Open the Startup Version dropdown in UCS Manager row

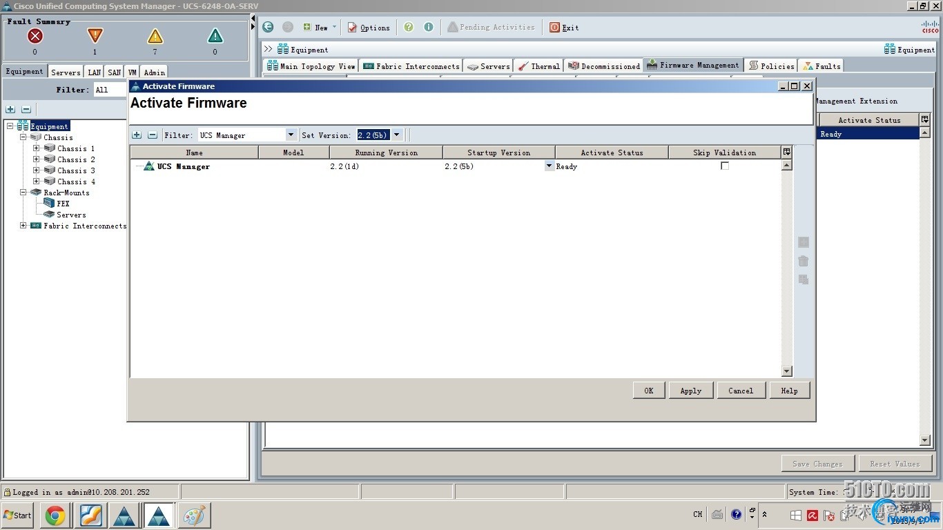tap(550, 166)
